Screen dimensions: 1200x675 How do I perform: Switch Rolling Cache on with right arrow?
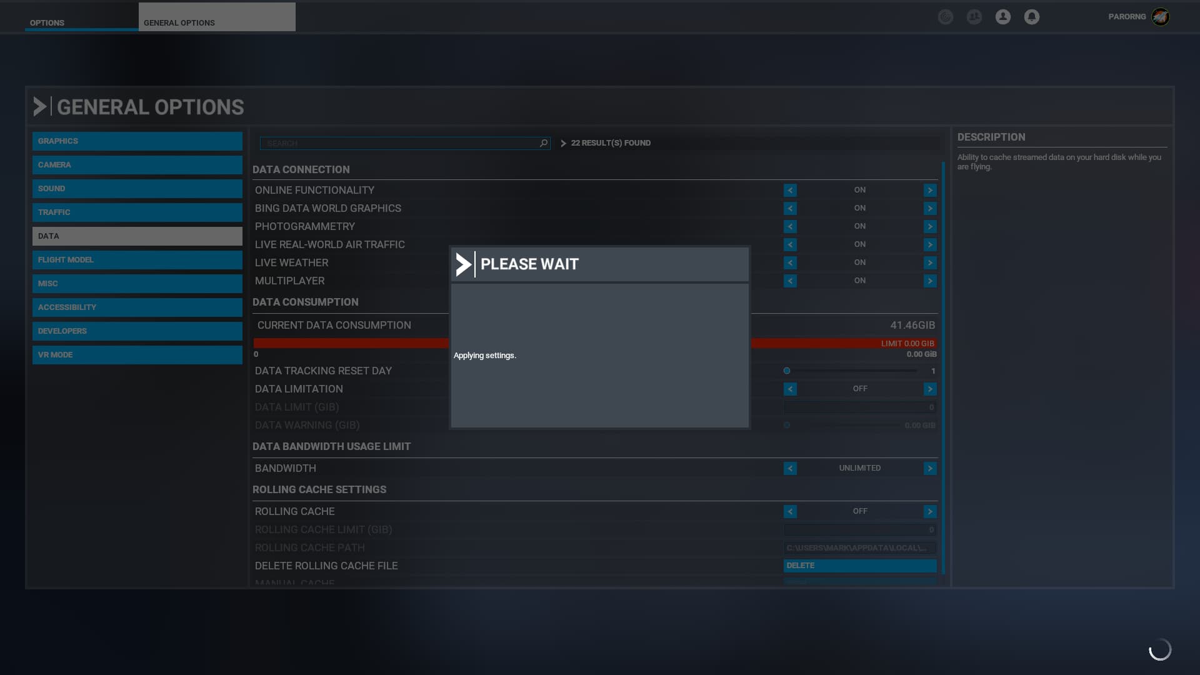click(x=929, y=511)
